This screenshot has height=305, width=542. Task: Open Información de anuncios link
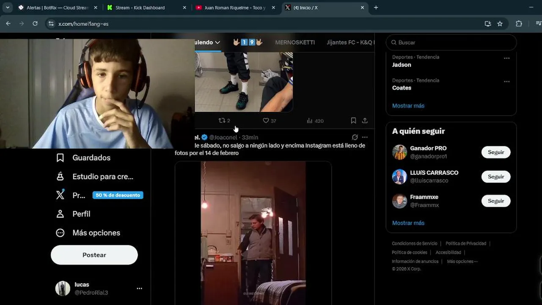coord(415,261)
